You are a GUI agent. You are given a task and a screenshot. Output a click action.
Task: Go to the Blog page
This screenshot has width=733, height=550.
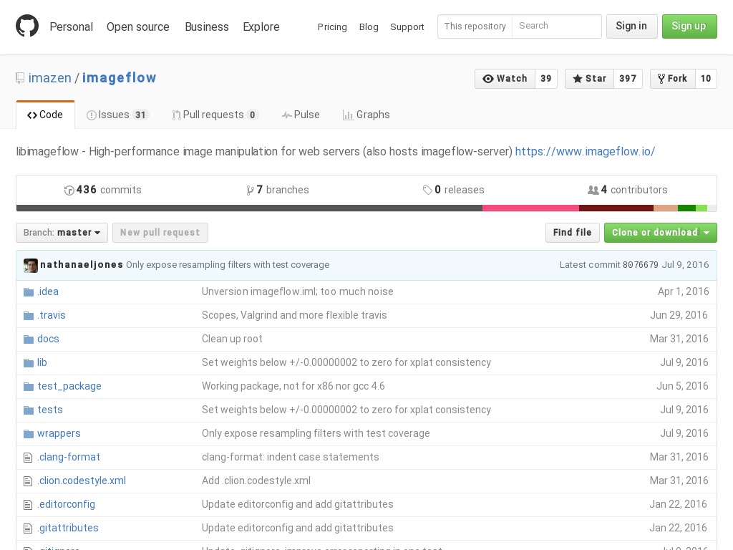(369, 27)
